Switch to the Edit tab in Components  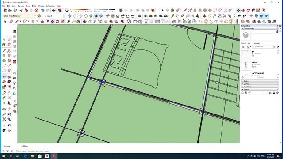[249, 43]
